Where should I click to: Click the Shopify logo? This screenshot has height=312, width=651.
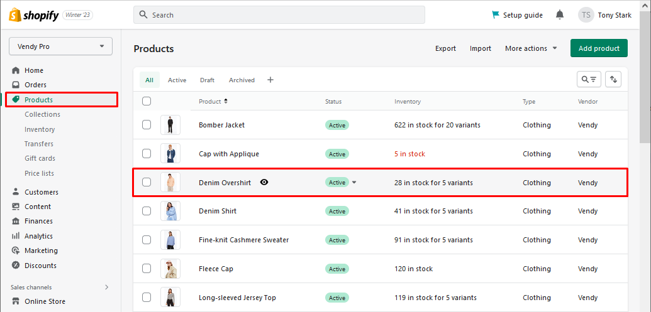point(34,15)
